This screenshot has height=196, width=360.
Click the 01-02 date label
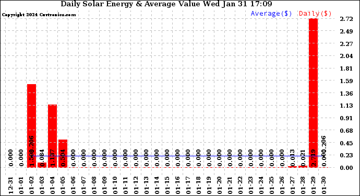click(31, 185)
